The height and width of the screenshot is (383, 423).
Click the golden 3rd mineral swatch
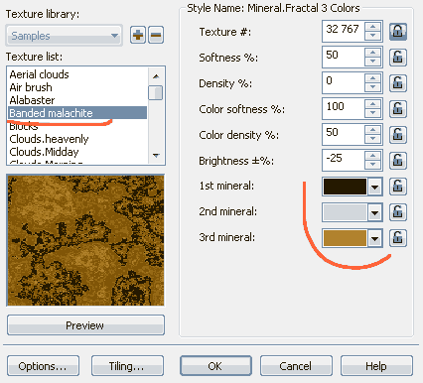(x=345, y=238)
